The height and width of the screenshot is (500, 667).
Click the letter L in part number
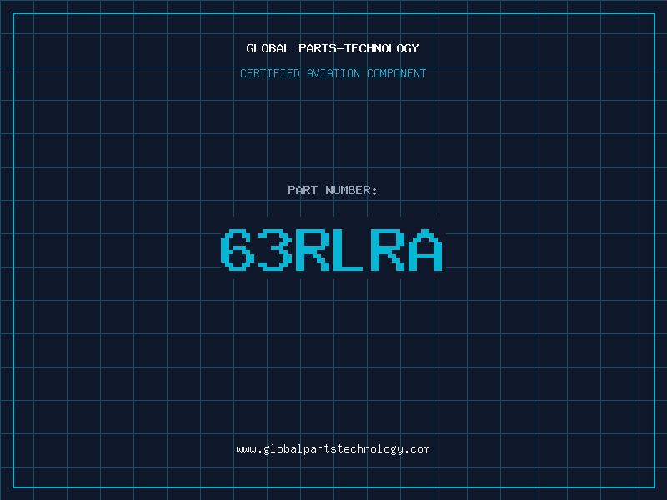coord(349,249)
